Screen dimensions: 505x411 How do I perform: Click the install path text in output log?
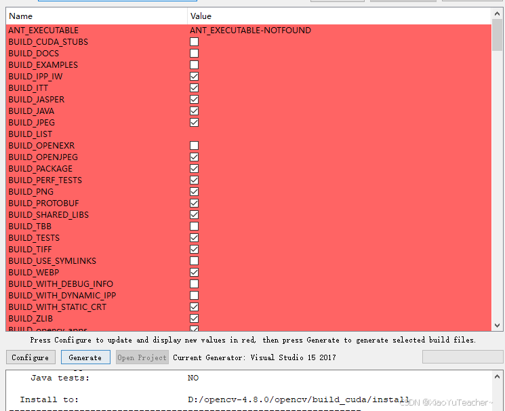(x=298, y=399)
